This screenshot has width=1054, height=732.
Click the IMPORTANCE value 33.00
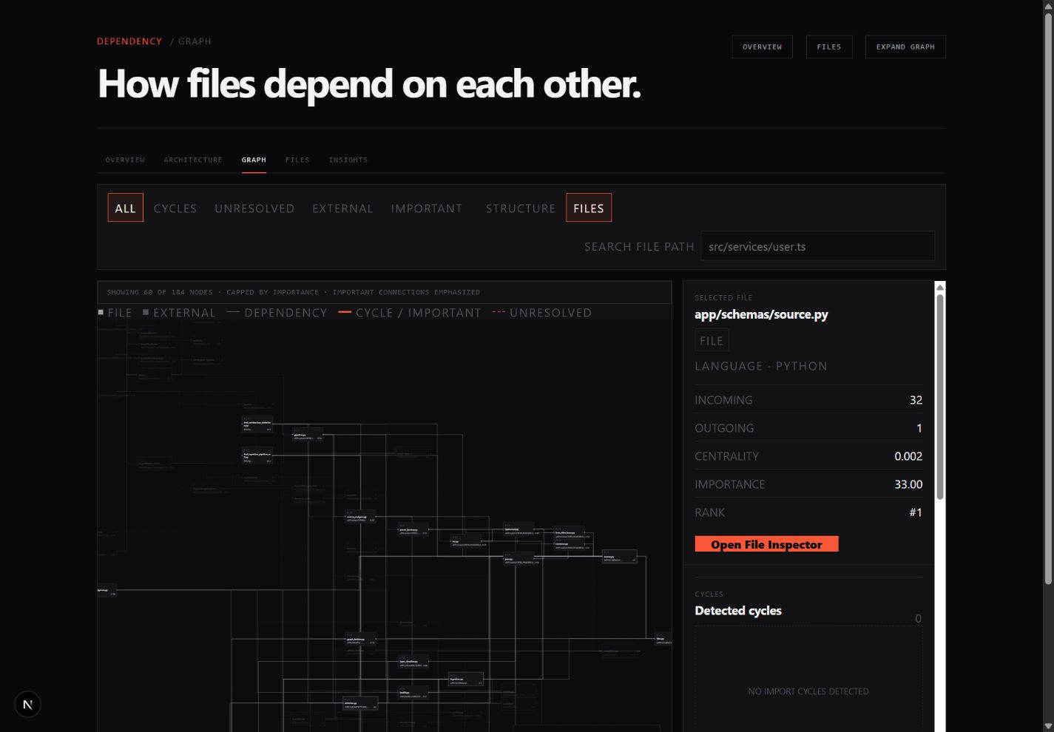coord(908,484)
